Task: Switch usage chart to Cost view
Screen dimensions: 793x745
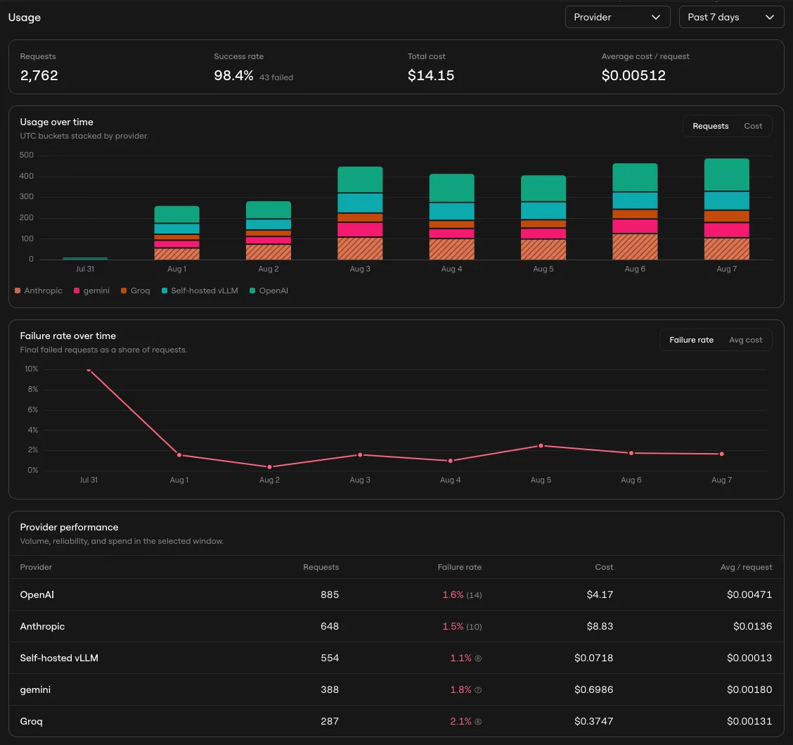Action: tap(752, 126)
